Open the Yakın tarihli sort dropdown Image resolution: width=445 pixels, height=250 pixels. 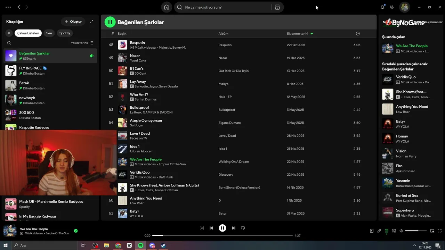coord(82,43)
